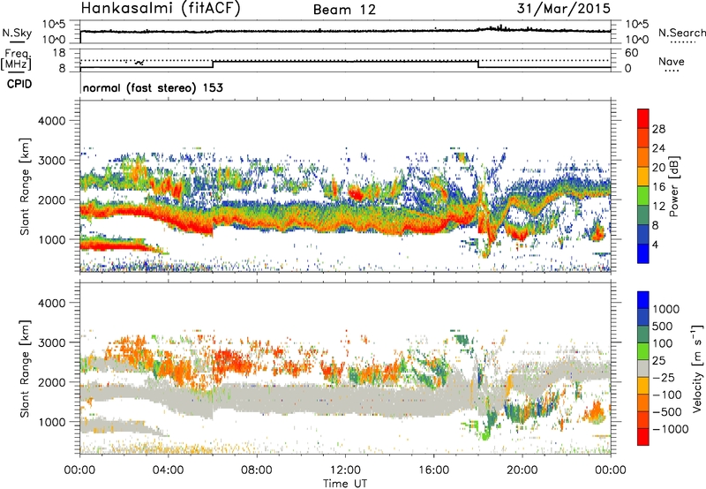
Task: Click the red power patch near 12:30, 2100 km
Action: coord(357,193)
